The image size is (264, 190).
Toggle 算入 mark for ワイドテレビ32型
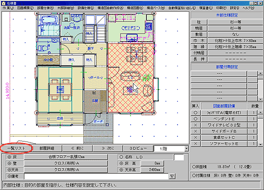pos(195,125)
